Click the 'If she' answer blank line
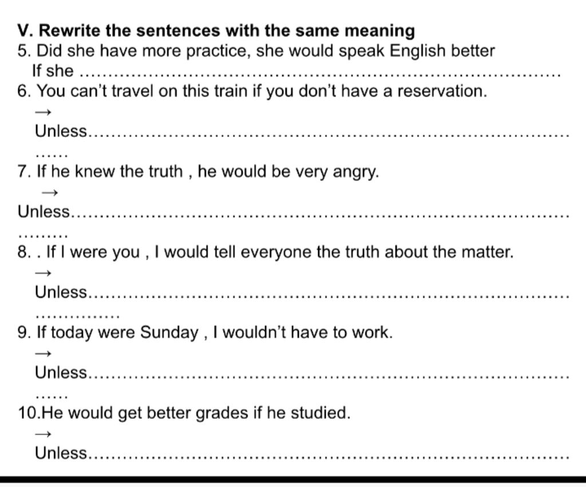586x487 pixels. pos(320,74)
